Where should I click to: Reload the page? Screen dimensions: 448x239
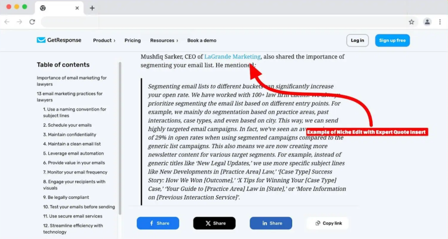[32, 22]
